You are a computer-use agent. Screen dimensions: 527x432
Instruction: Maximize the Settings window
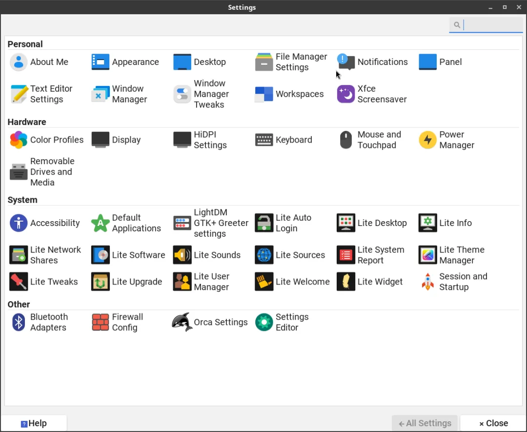(505, 7)
